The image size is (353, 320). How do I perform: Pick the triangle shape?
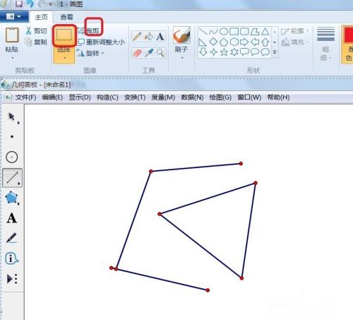(265, 31)
